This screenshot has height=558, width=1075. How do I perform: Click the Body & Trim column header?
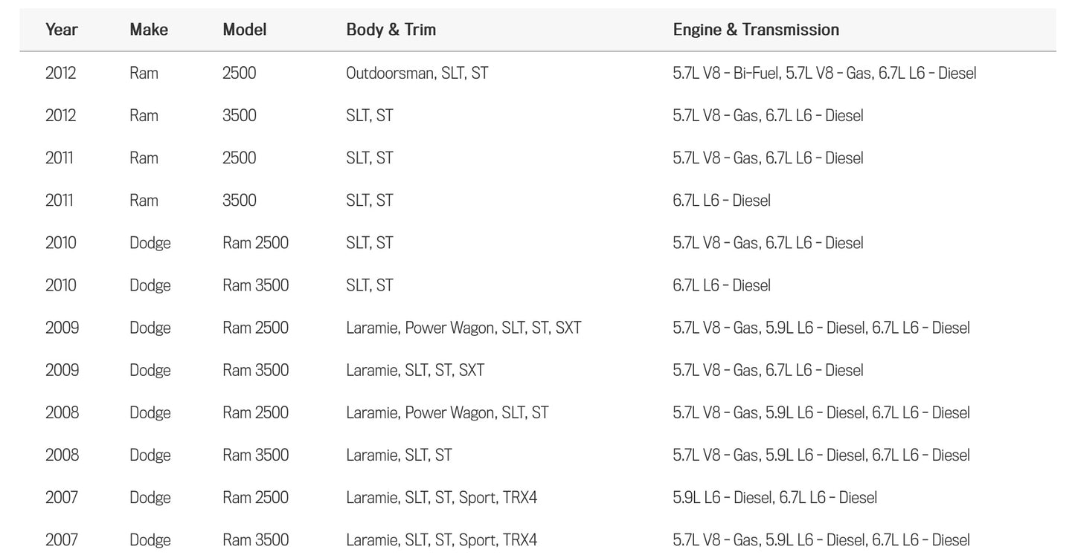pos(391,30)
